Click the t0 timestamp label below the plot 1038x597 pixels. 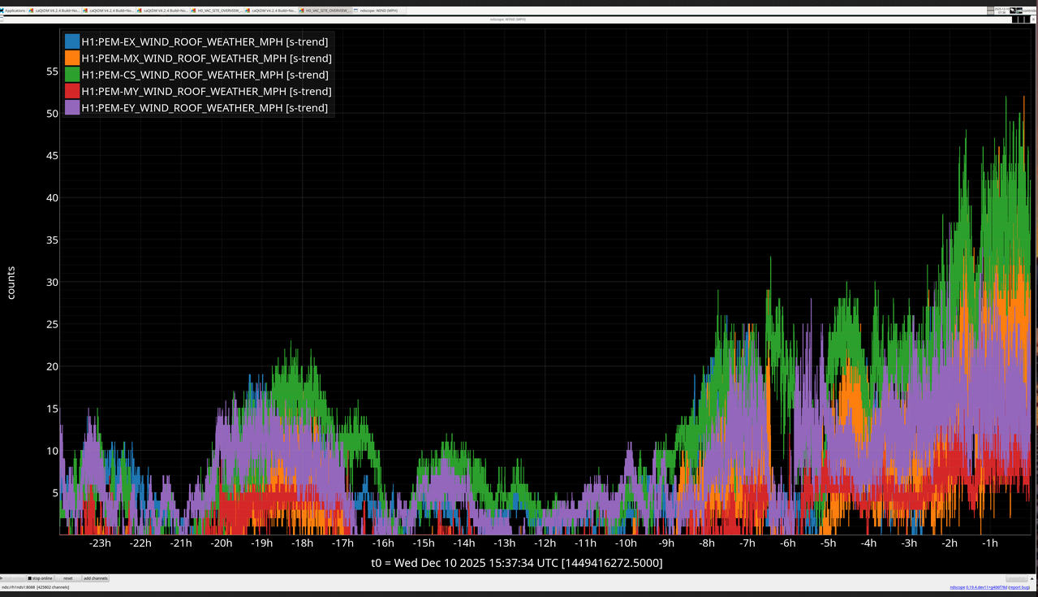tap(517, 563)
